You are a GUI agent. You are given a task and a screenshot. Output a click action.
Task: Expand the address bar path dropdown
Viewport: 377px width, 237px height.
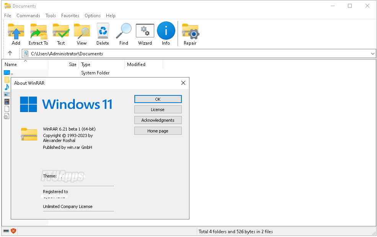click(372, 54)
